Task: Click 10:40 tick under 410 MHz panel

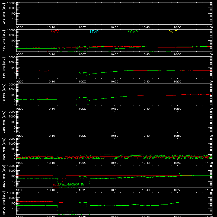Action: point(146,55)
